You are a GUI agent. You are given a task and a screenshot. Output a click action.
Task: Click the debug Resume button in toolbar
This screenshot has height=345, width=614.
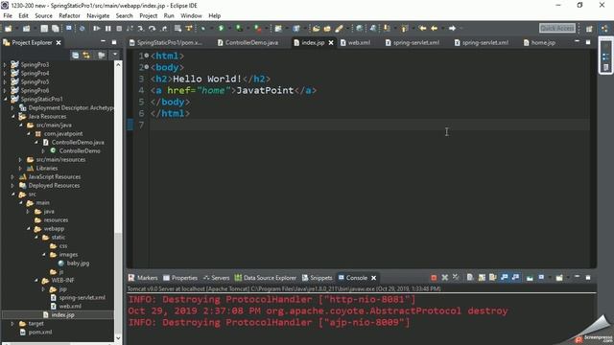click(96, 28)
